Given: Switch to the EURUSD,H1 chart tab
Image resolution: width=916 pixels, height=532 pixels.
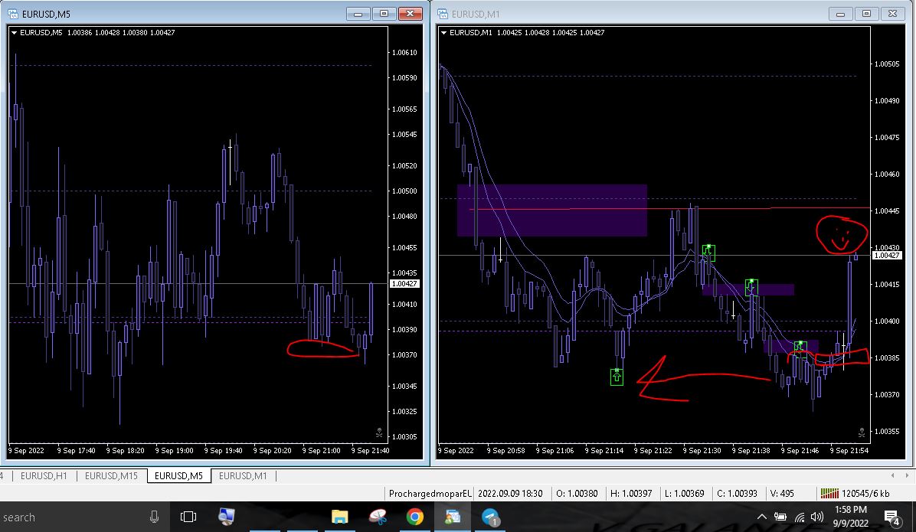Looking at the screenshot, I should click(x=43, y=476).
